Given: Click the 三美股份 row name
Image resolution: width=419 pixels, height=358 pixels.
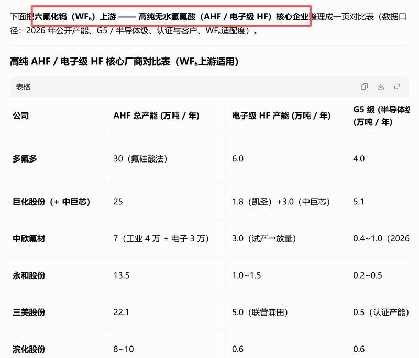Looking at the screenshot, I should [x=29, y=312].
